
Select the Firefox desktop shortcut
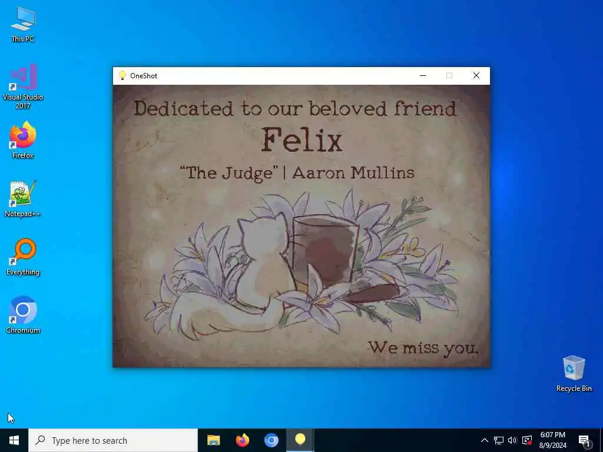click(23, 140)
